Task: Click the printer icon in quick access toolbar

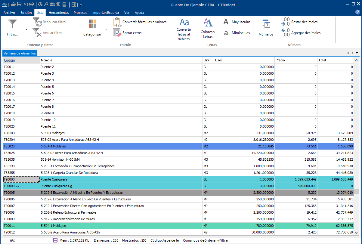Action: 31,4
